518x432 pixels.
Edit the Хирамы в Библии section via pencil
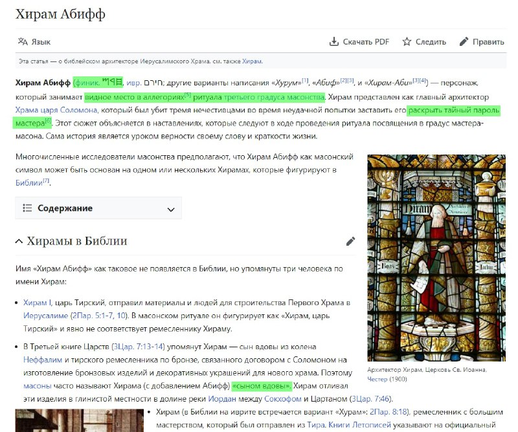pyautogui.click(x=350, y=241)
